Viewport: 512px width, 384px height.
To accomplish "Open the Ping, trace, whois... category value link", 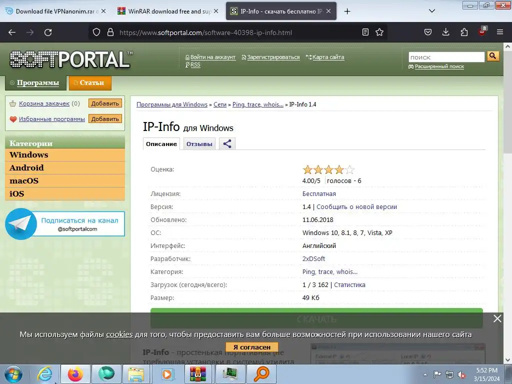I will point(330,271).
